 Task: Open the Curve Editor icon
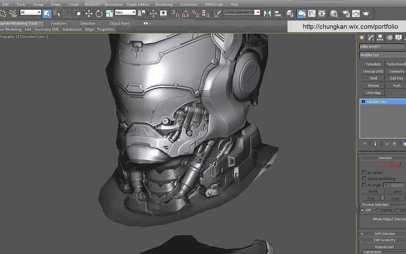(312, 14)
